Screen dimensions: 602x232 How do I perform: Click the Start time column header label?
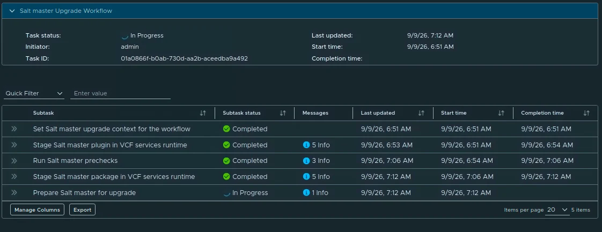click(x=454, y=113)
